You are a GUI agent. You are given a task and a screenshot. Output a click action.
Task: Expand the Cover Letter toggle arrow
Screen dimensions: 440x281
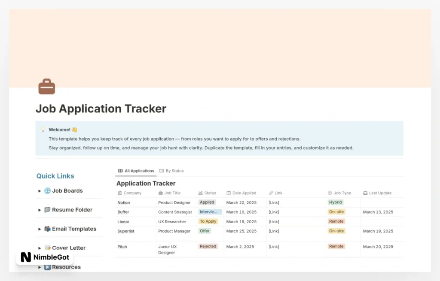pos(40,248)
